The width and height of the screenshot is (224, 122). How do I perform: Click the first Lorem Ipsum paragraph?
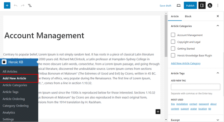click(x=81, y=69)
